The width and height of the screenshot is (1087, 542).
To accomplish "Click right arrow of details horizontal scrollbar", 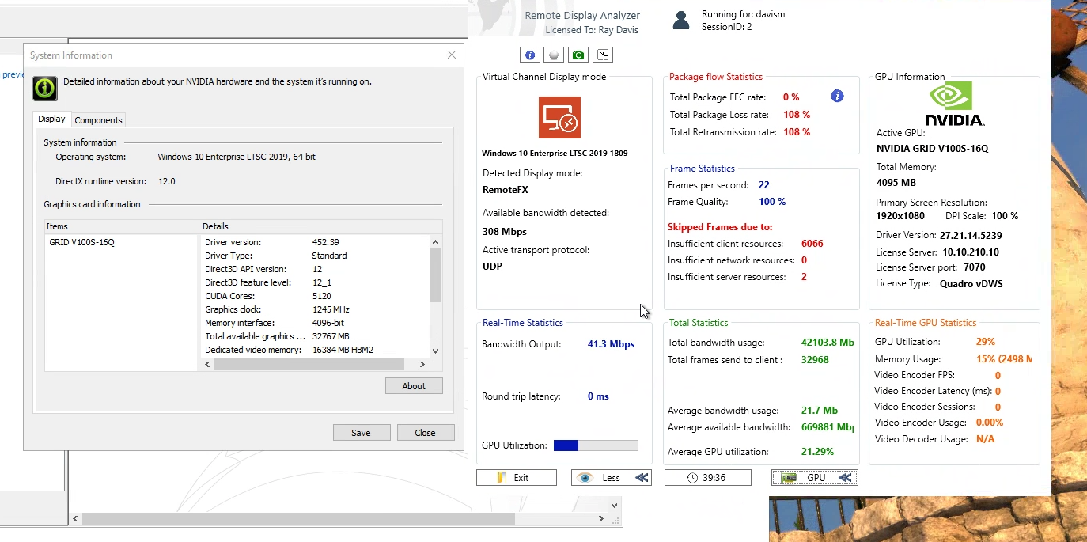I will pos(422,364).
